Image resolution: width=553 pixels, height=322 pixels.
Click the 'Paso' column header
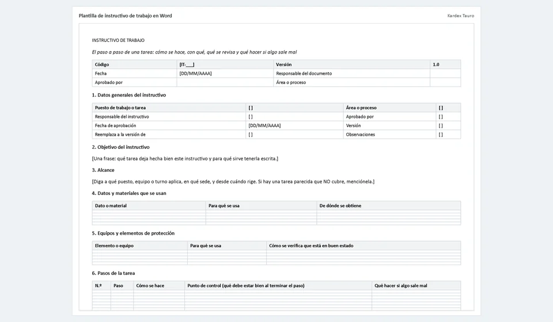[122, 286]
